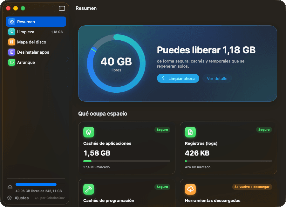Click the 426 KB value
Viewport: 286px width, 207px height.
197,153
